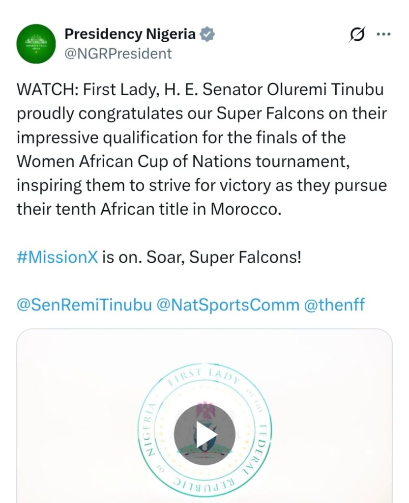Click the "proudly congratulates our Super Falcons" line
409x503 pixels.
202,113
